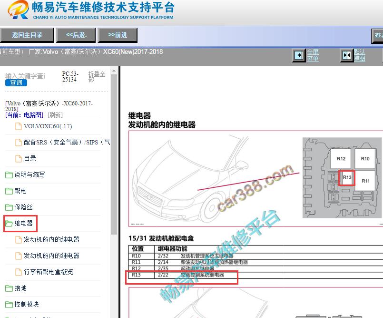Click the PC.53-25134 text
The width and height of the screenshot is (383, 318).
pyautogui.click(x=70, y=77)
